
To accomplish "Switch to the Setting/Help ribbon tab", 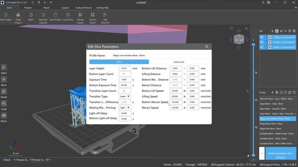I will point(102,8).
